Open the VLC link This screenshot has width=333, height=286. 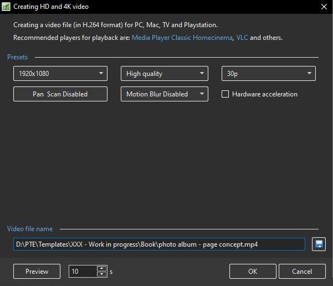pos(242,38)
